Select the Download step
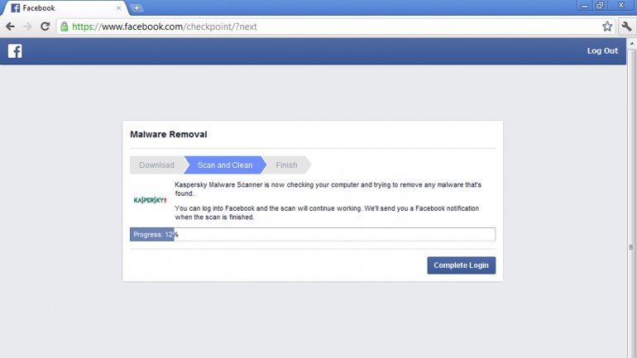Viewport: 637px width, 358px height. (x=156, y=165)
